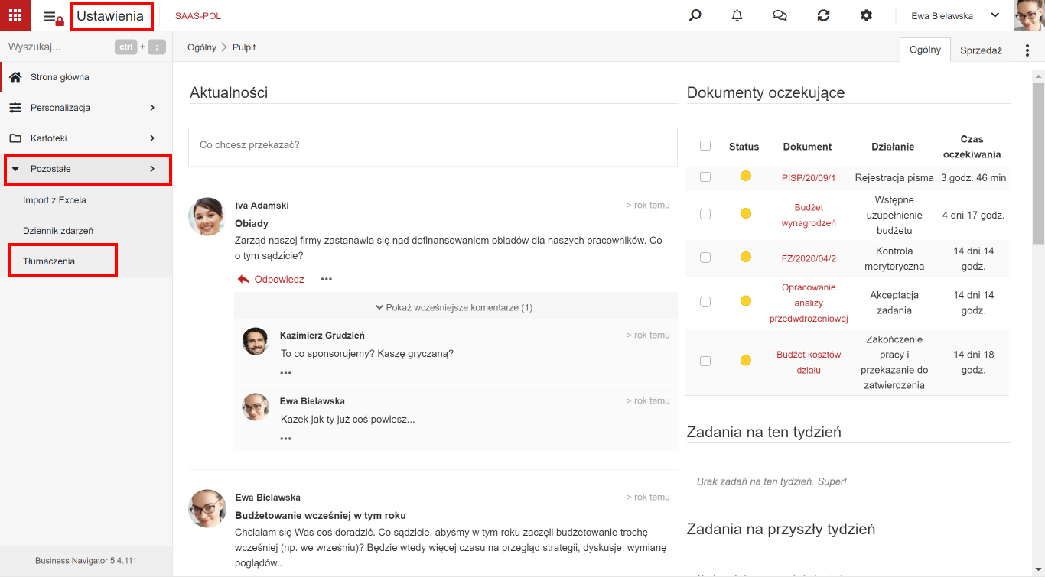Open the vertical three-dot menu beside Sprzedaż
This screenshot has width=1045, height=577.
[1027, 50]
